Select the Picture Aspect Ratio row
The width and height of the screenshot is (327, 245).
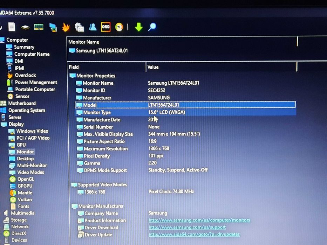(x=186, y=141)
